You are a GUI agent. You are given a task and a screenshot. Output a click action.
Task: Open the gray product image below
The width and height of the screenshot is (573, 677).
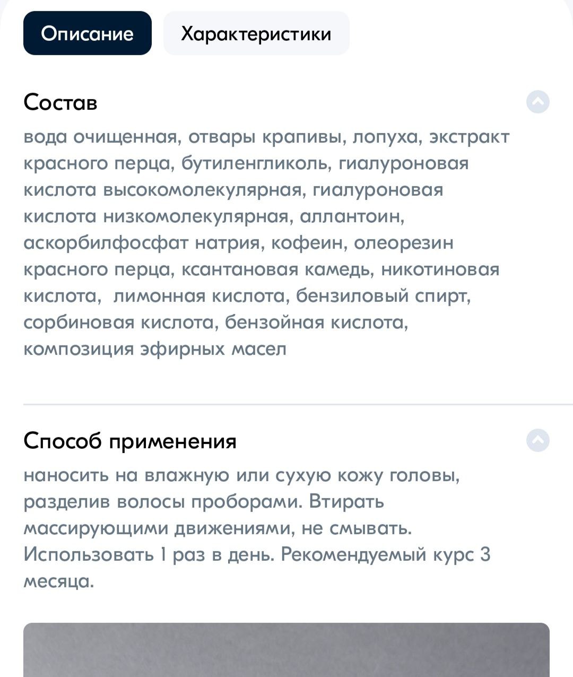tap(286, 650)
